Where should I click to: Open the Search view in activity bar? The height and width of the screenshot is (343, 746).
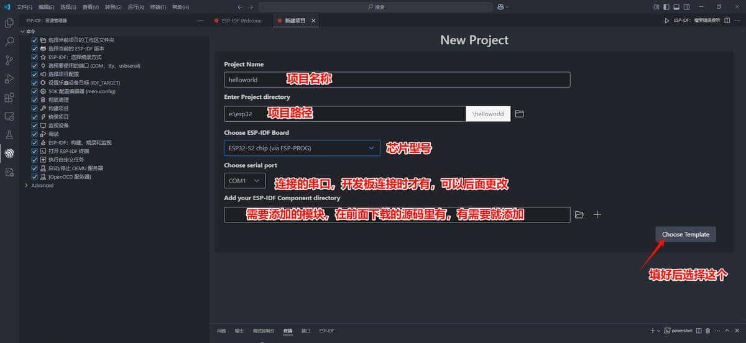pyautogui.click(x=9, y=42)
